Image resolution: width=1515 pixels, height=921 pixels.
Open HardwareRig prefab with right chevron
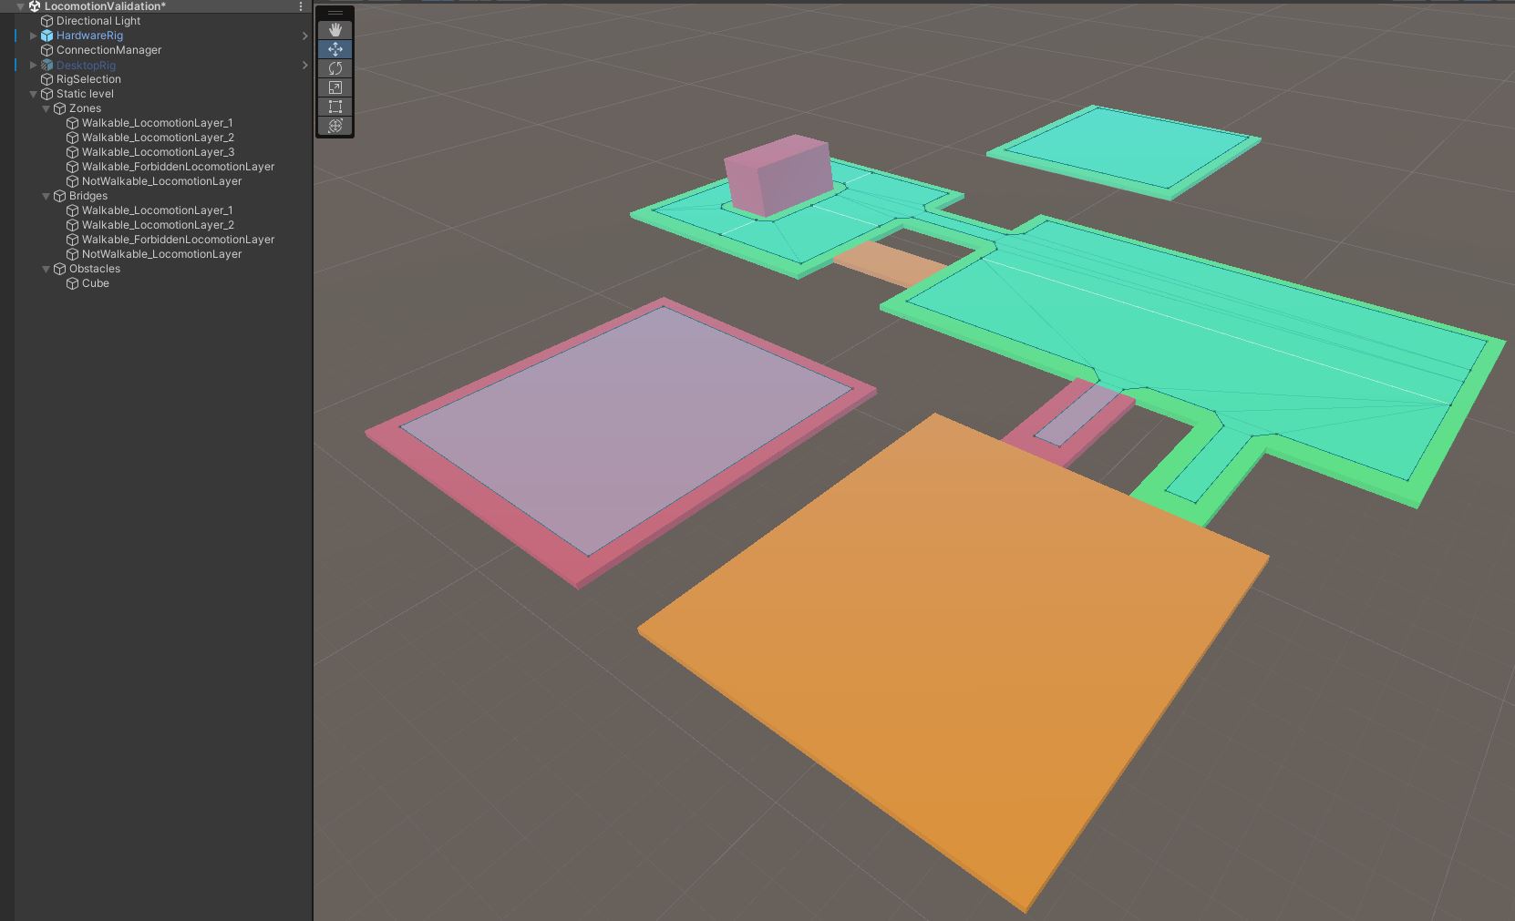pos(304,36)
